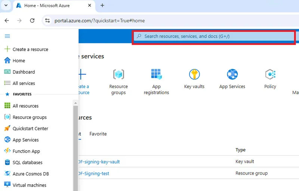Open Resource groups from favorites list
The height and width of the screenshot is (191, 299).
[x=30, y=117]
